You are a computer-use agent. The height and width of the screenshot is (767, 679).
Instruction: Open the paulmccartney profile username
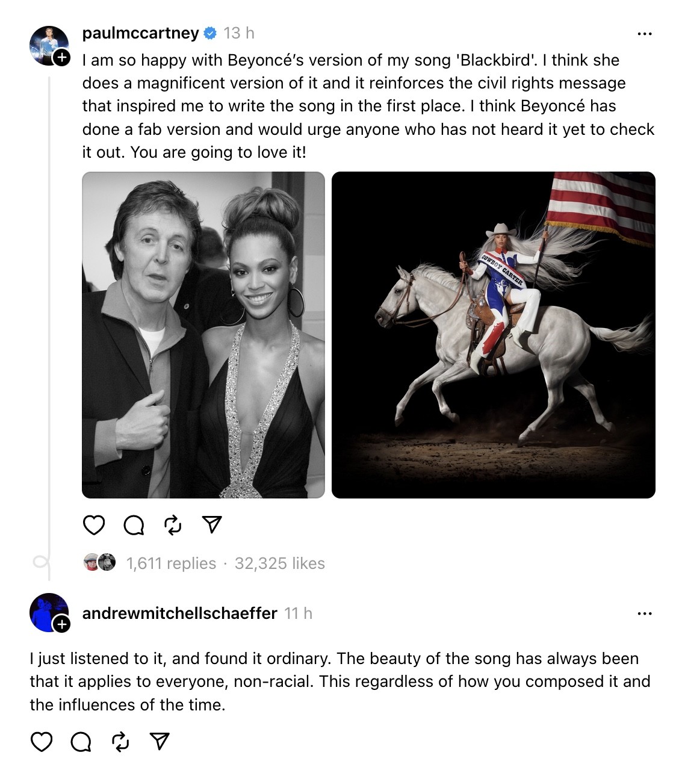[x=140, y=33]
